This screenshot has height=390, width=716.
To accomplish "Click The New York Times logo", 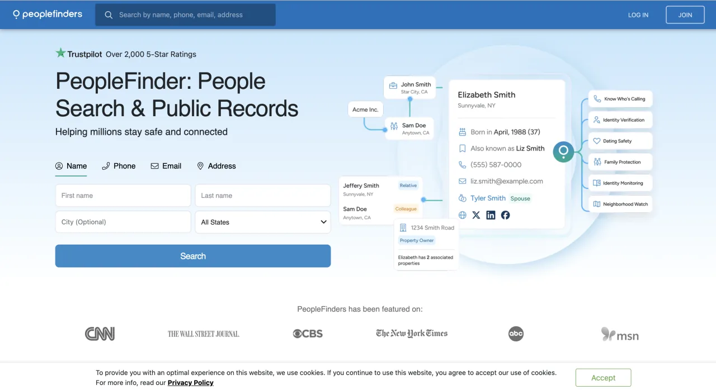I will coord(412,334).
